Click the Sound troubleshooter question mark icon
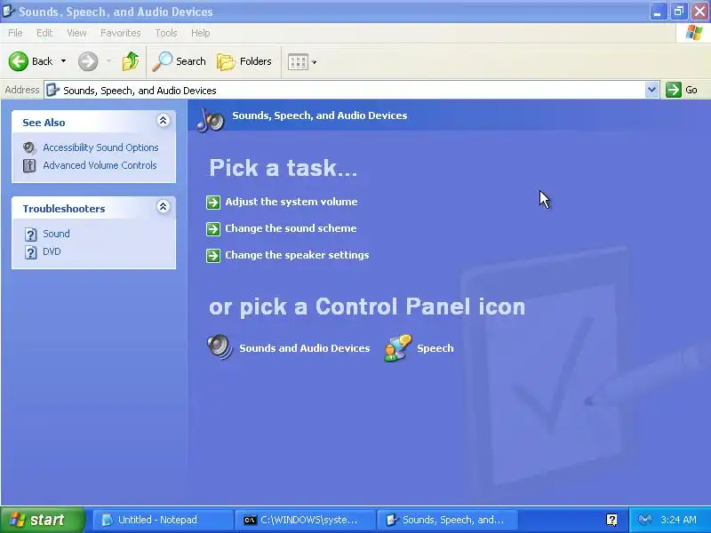Viewport: 711px width, 533px height. (30, 235)
